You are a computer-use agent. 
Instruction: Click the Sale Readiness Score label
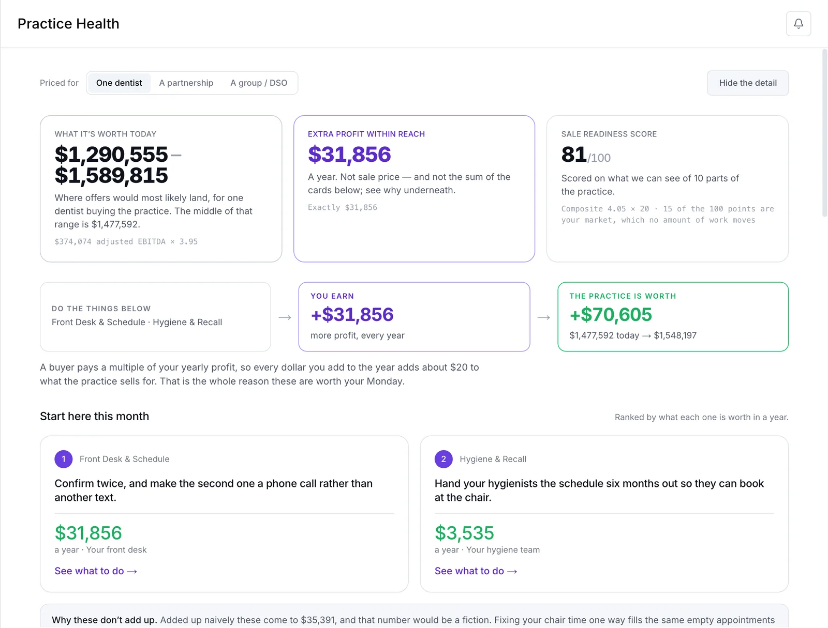click(x=609, y=134)
